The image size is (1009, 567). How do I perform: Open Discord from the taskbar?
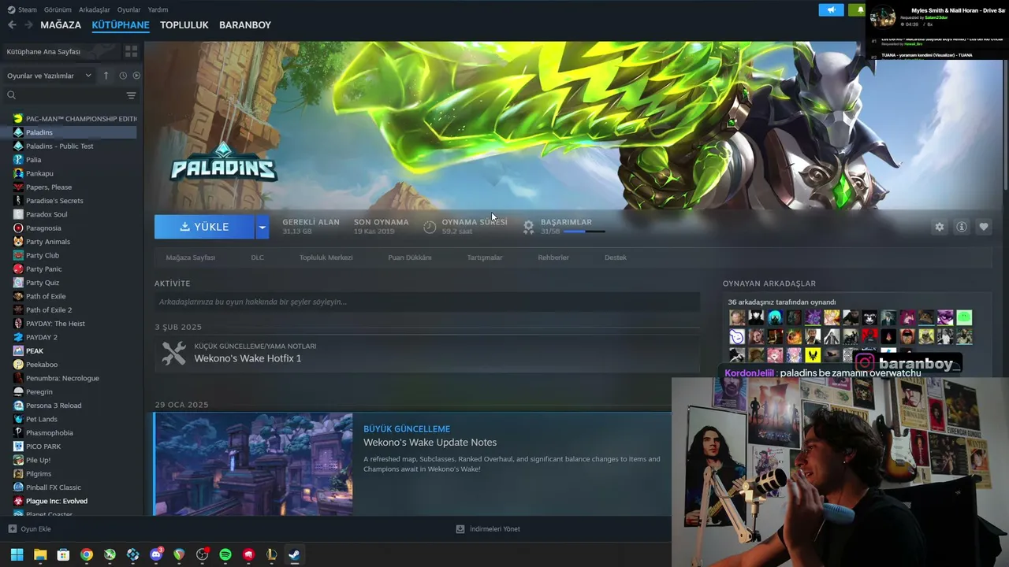tap(156, 554)
